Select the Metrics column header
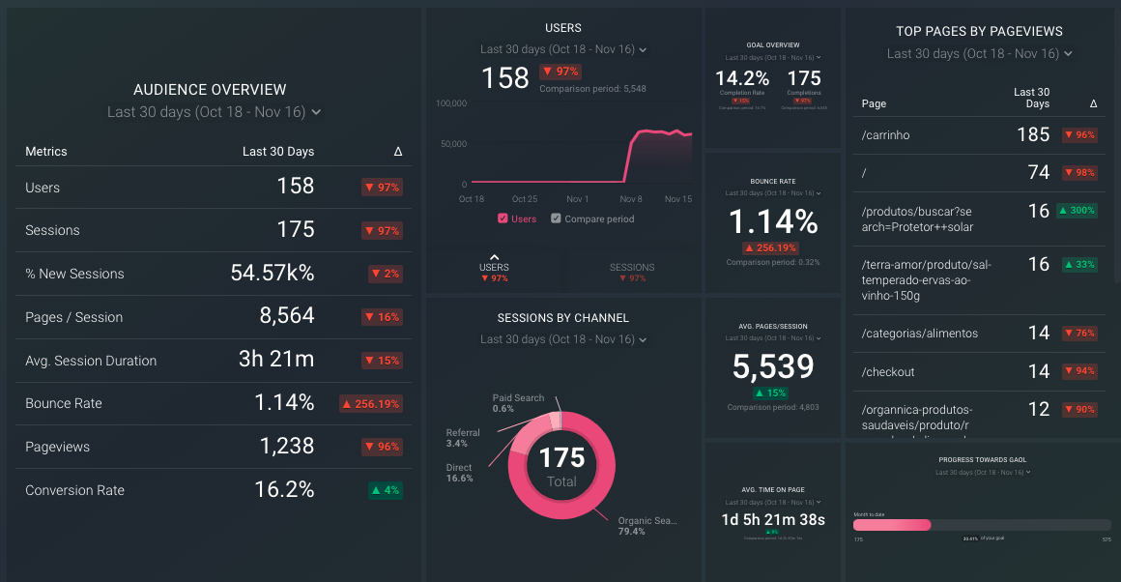Image resolution: width=1121 pixels, height=582 pixels. (x=46, y=152)
